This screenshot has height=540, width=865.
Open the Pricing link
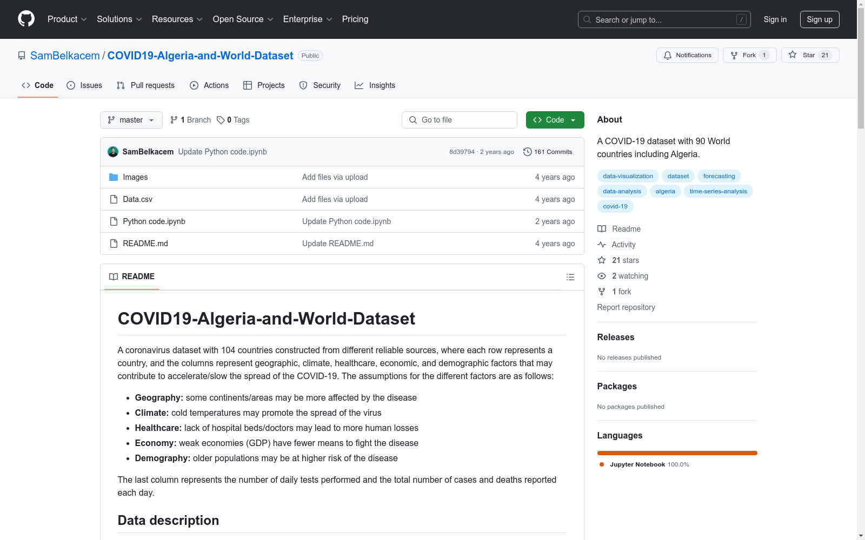point(355,19)
